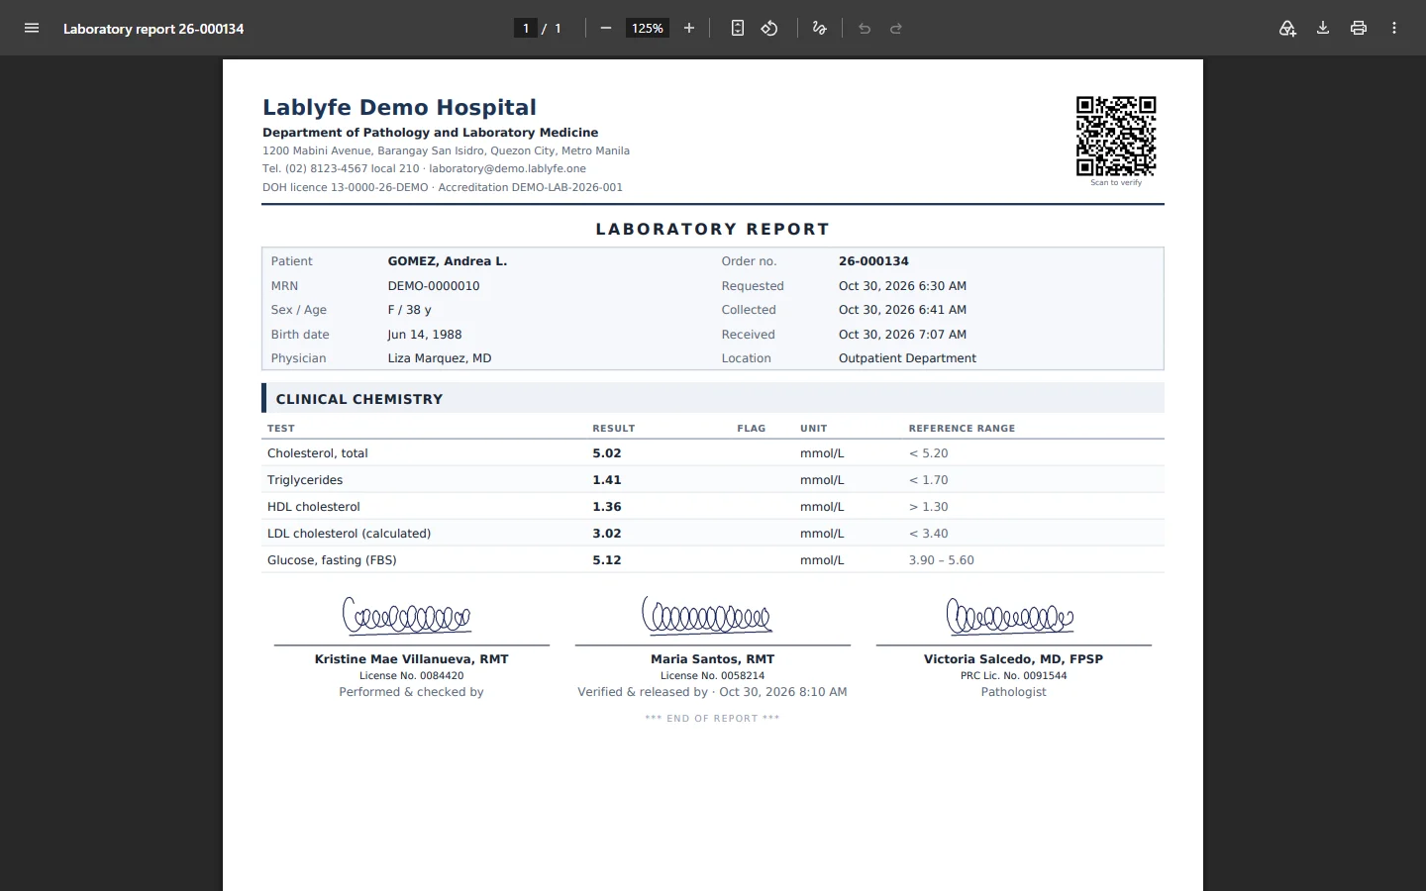
Task: Click the QR code to verify
Action: point(1116,136)
